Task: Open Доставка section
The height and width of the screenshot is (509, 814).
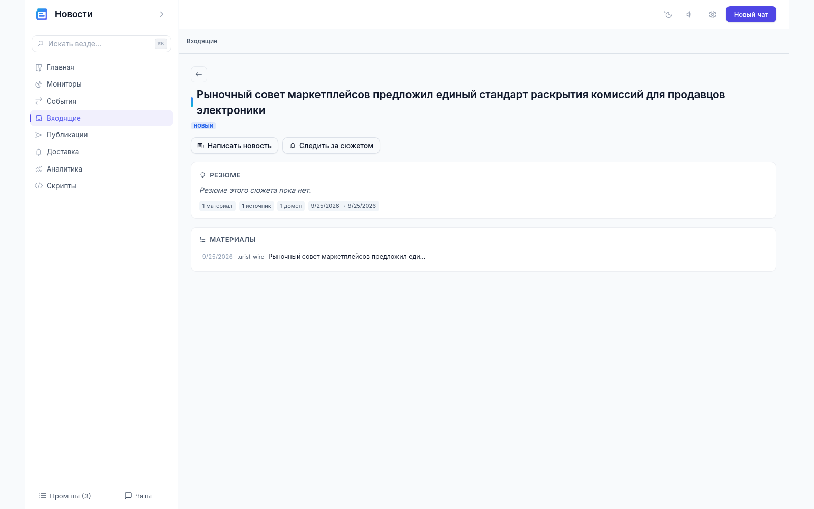Action: [101, 152]
